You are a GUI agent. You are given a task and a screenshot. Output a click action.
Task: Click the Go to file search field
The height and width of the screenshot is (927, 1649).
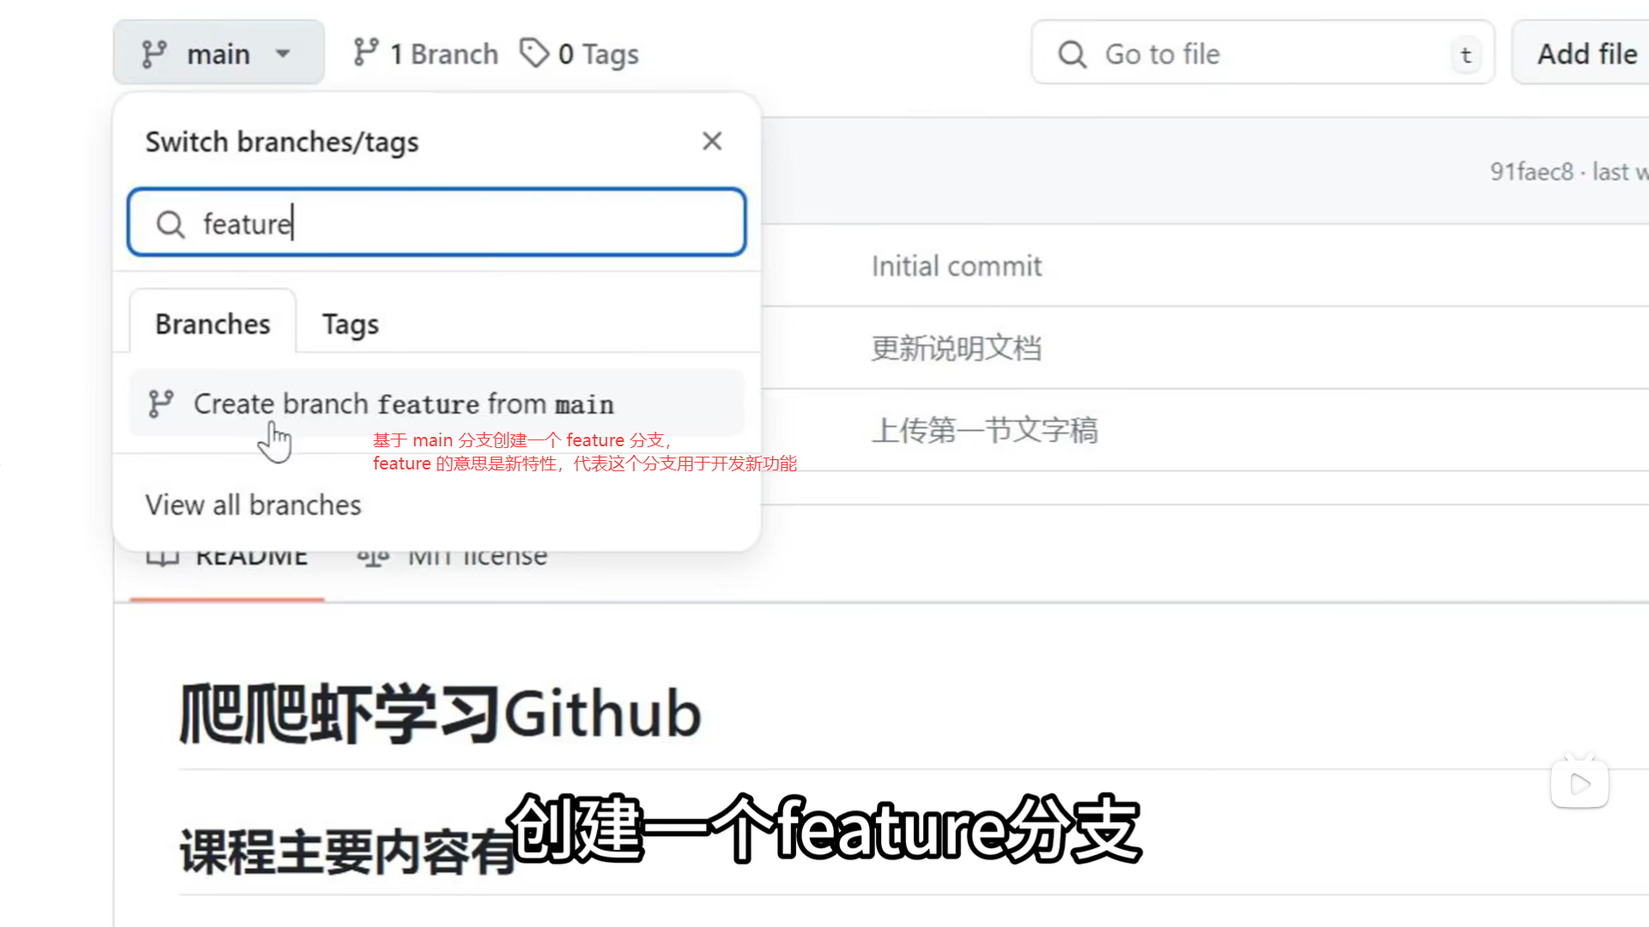[1263, 53]
